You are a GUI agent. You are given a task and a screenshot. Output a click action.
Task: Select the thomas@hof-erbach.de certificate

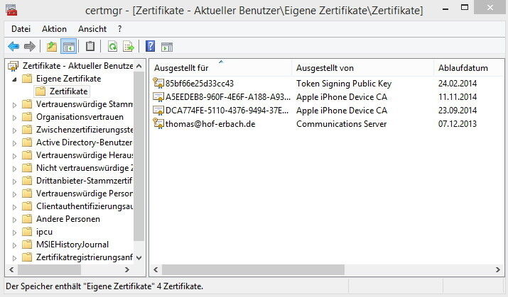coord(210,124)
